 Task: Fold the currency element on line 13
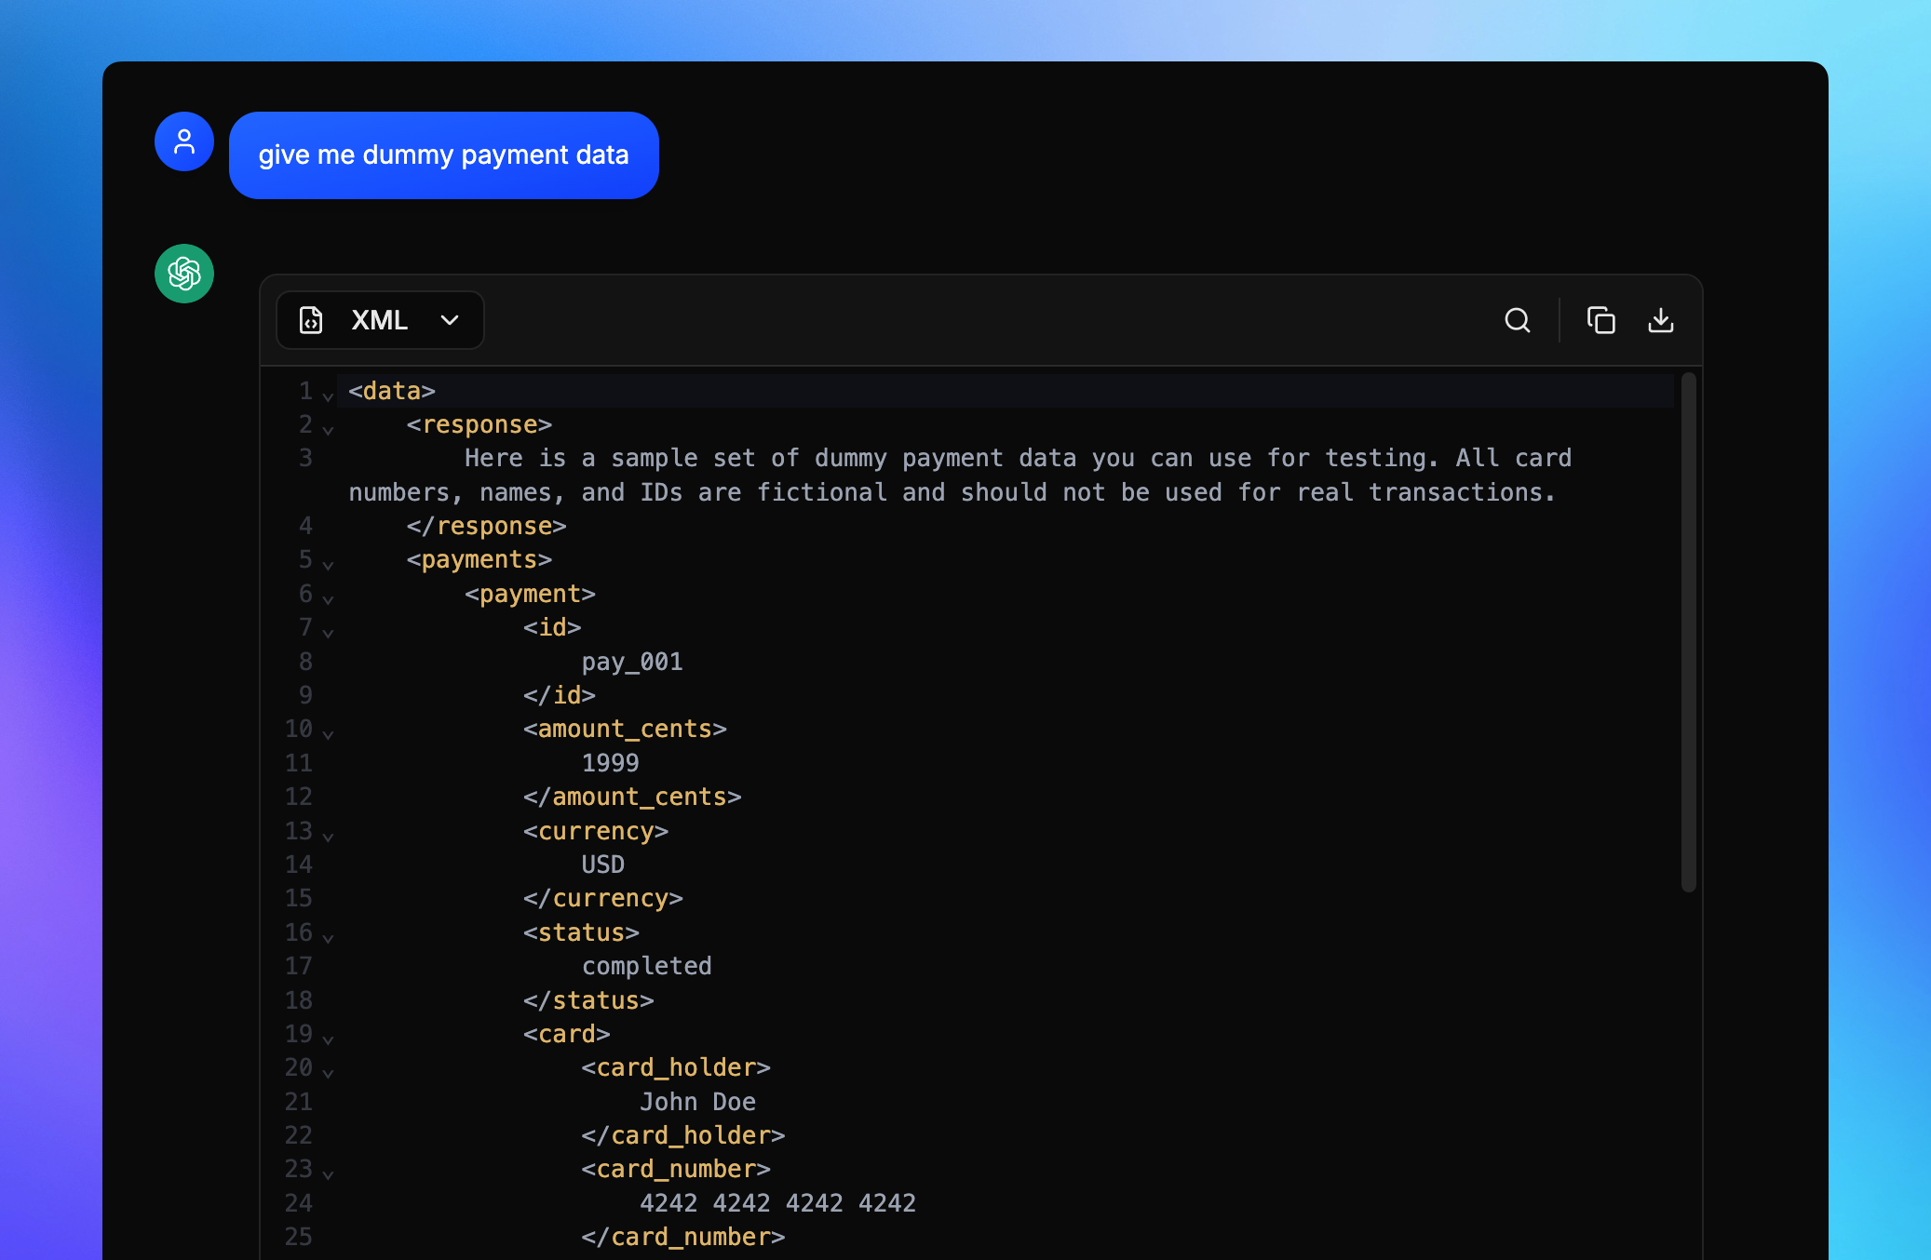point(328,837)
